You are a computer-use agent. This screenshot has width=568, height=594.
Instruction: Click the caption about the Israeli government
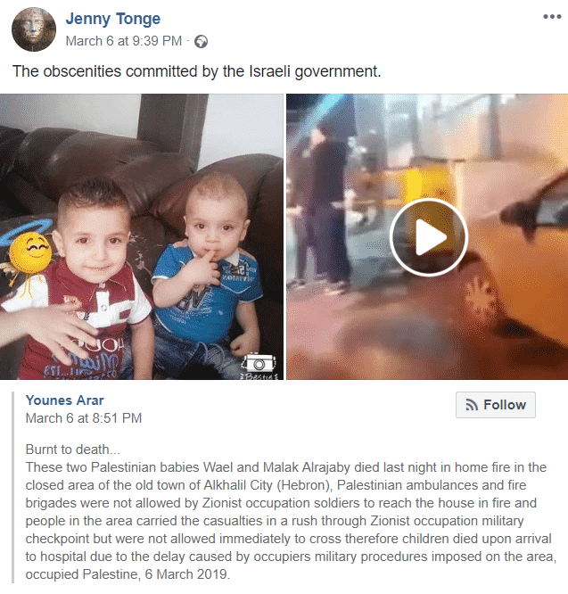click(x=196, y=71)
